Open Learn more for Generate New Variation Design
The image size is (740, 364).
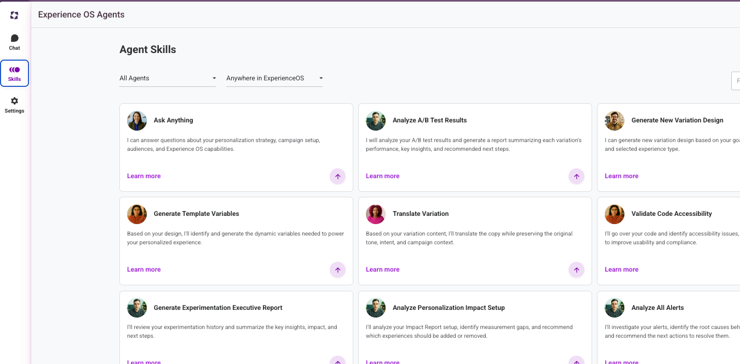(622, 176)
